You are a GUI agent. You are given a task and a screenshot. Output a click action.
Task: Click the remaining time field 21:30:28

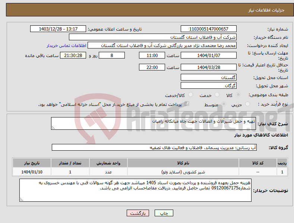tap(73, 55)
